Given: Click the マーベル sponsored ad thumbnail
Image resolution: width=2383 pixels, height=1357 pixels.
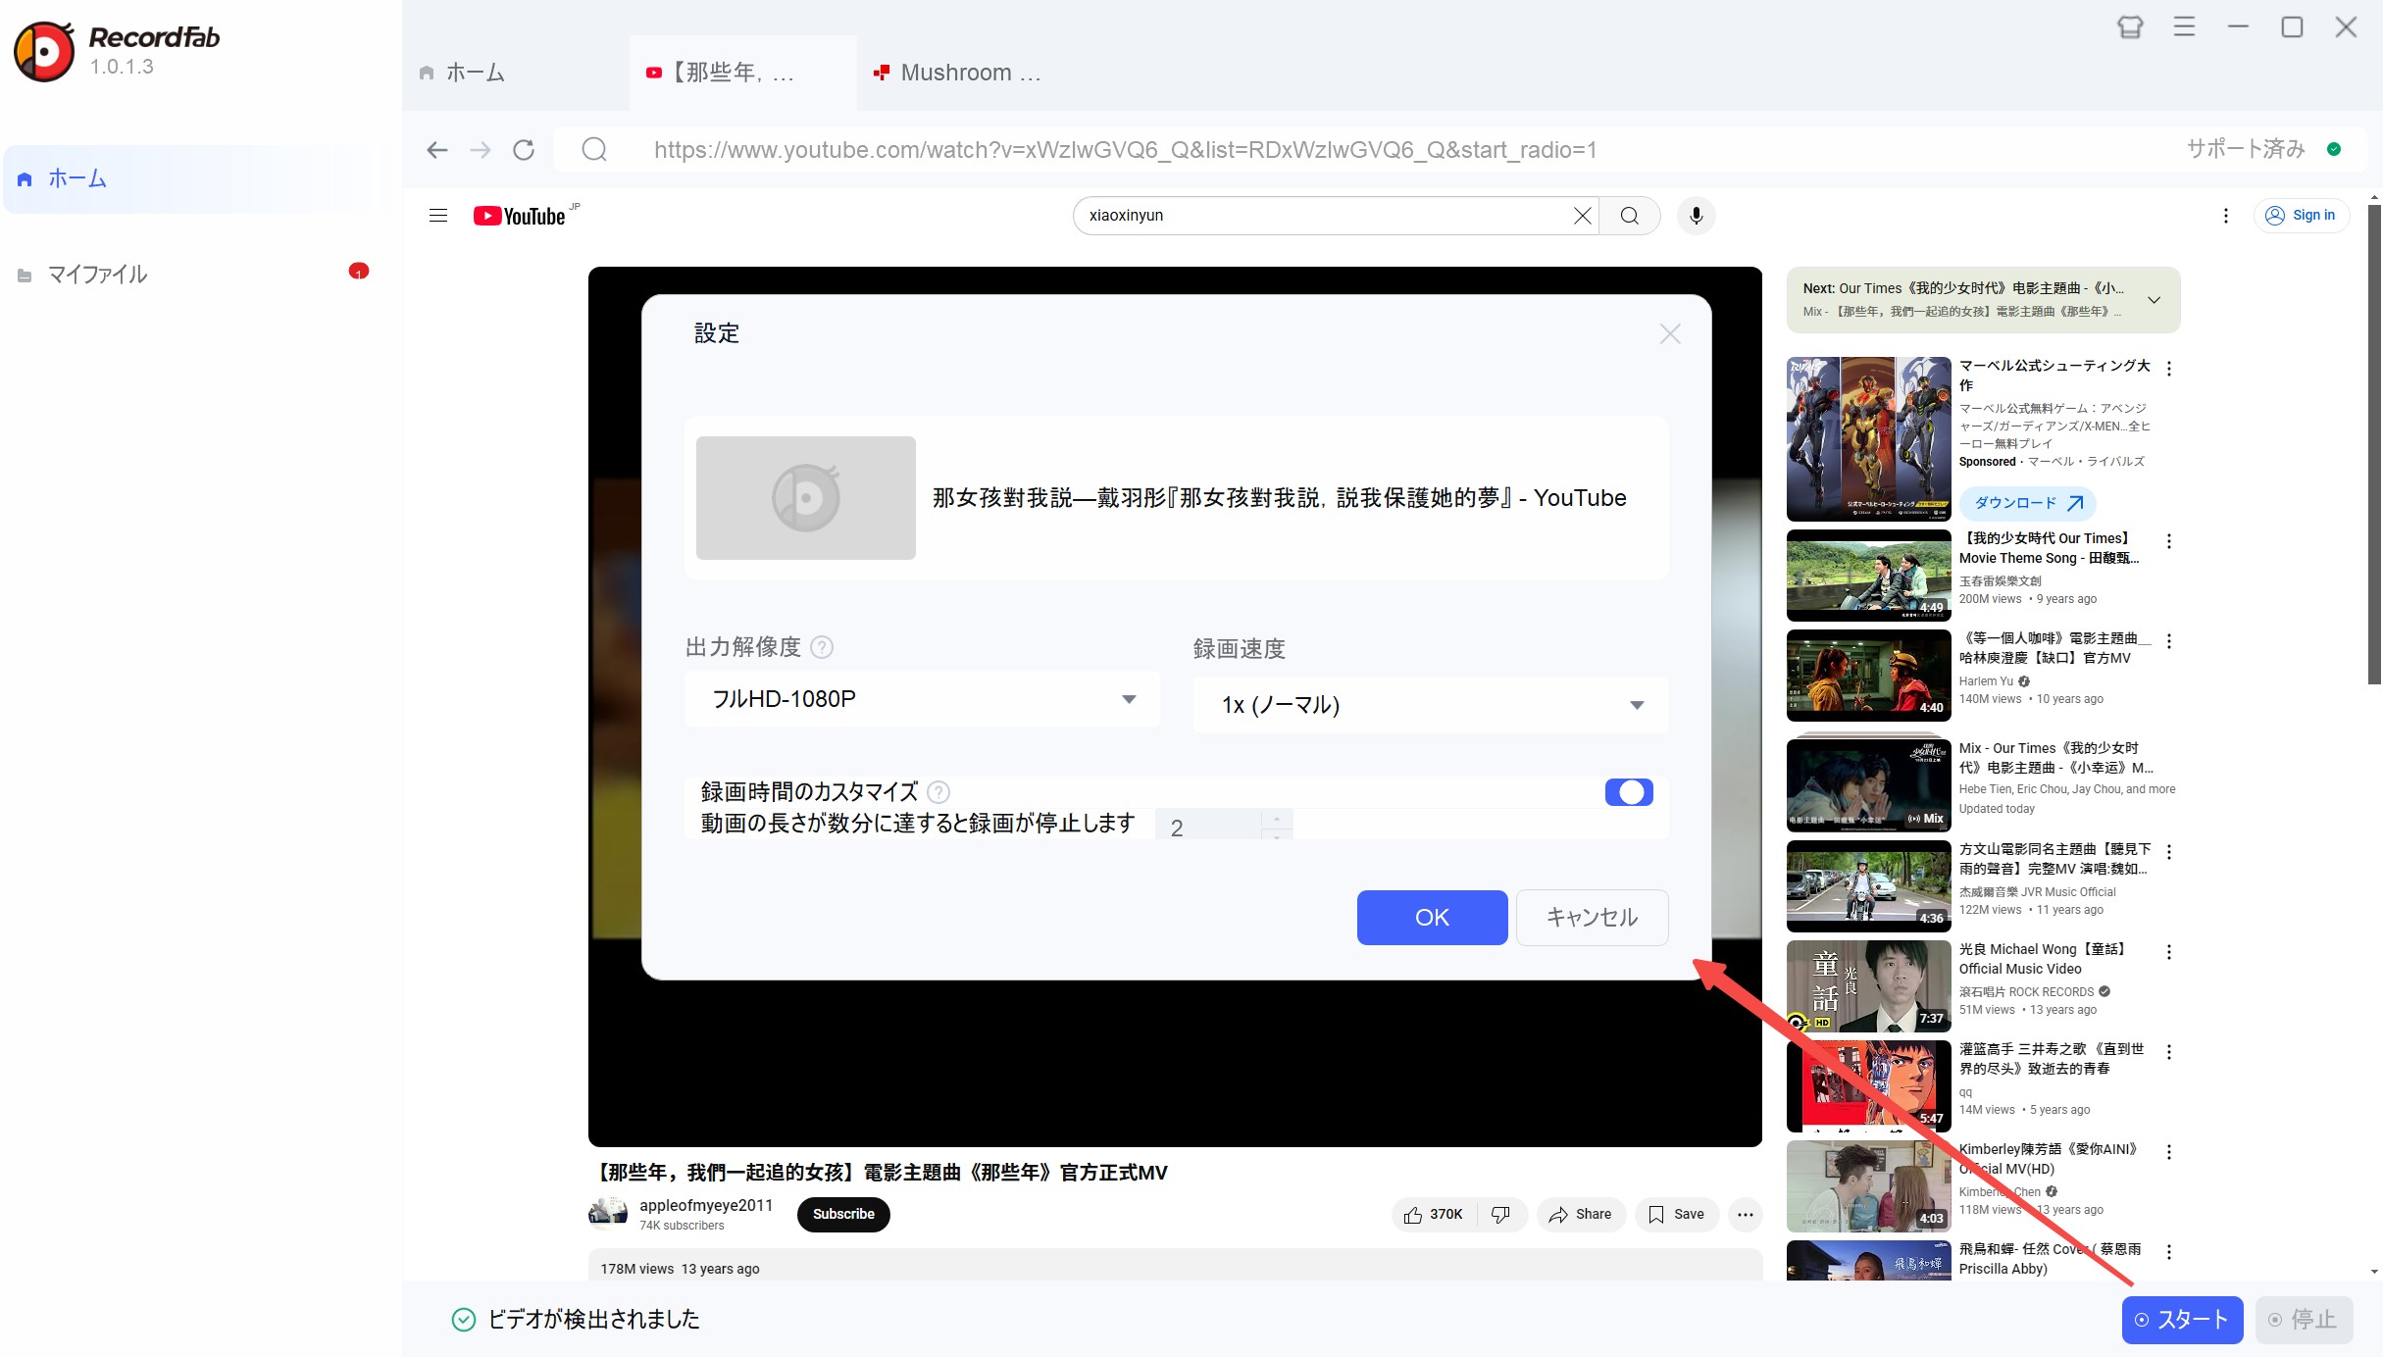Looking at the screenshot, I should point(1868,439).
